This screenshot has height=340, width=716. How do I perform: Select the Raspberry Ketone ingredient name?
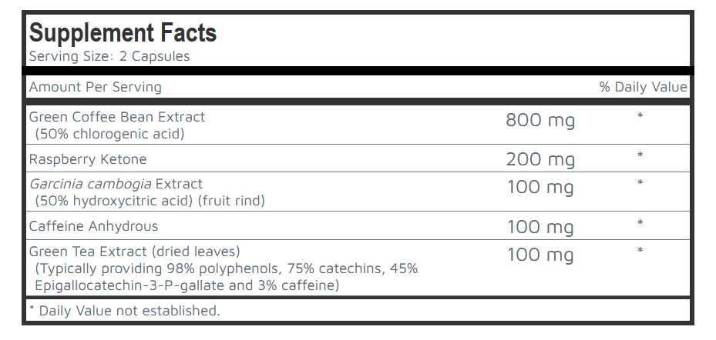(x=88, y=159)
